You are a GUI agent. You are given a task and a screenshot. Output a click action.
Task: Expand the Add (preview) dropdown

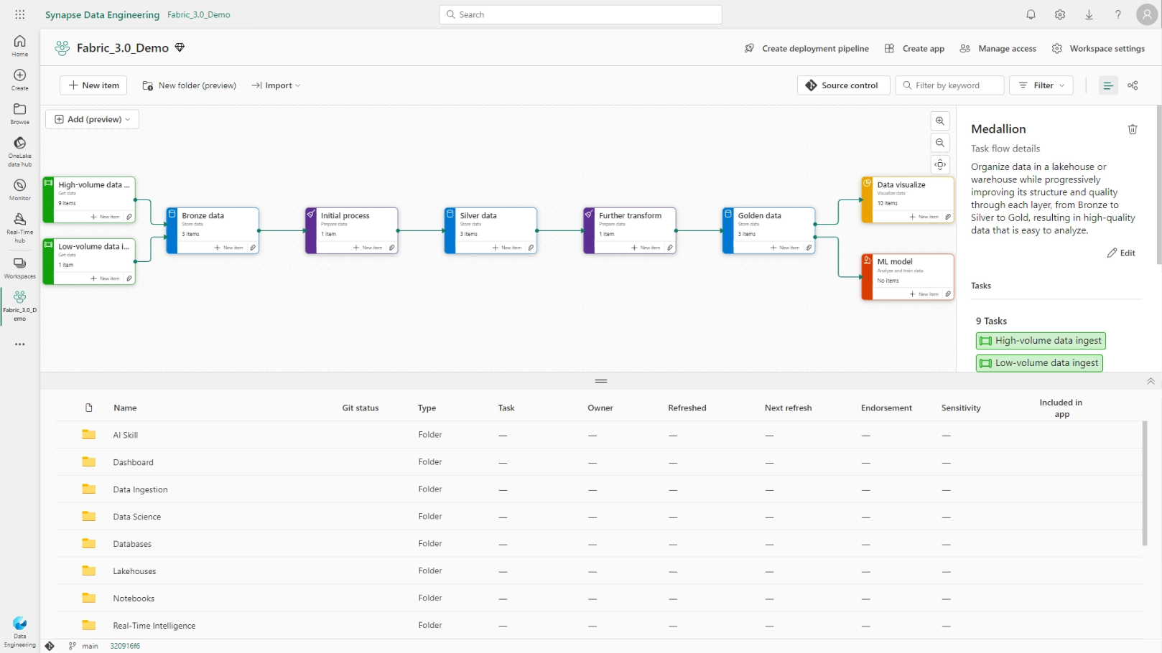click(x=92, y=119)
